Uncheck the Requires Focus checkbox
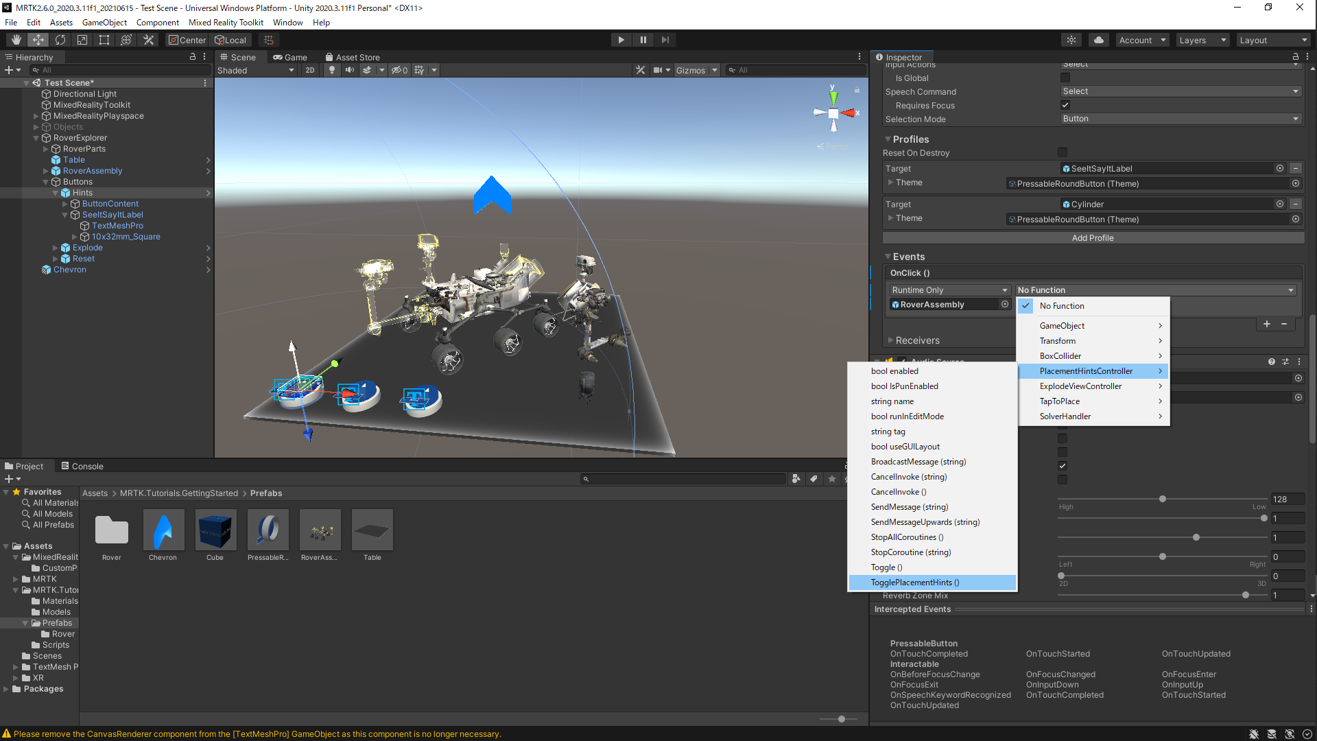The image size is (1317, 741). (x=1065, y=105)
